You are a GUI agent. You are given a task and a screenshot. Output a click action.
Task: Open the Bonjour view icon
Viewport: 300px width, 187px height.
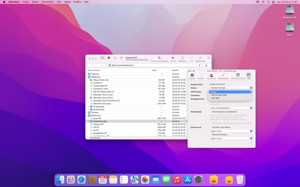pyautogui.click(x=121, y=58)
